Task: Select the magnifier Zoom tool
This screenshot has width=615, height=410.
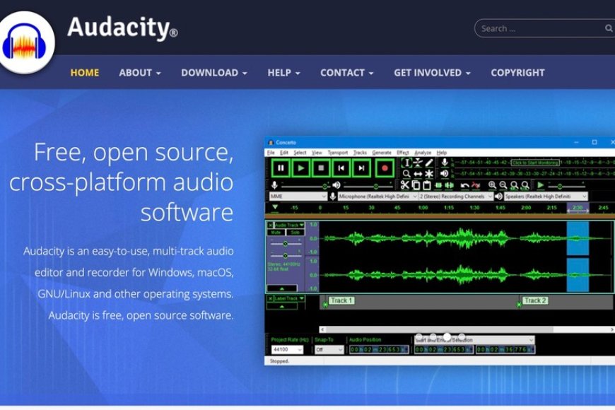Action: [x=406, y=174]
